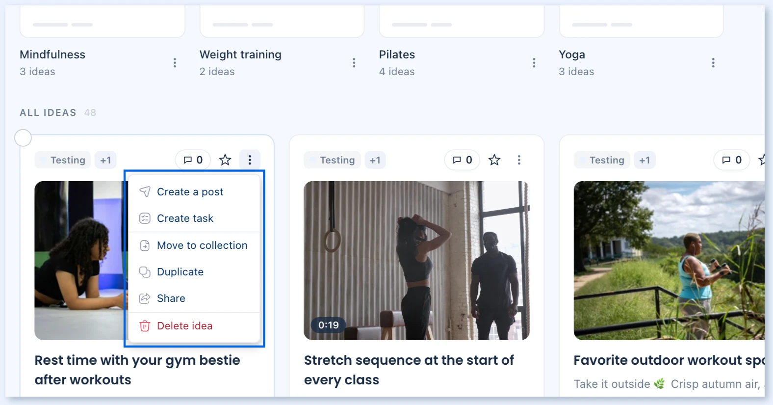This screenshot has height=405, width=773.
Task: Click the 0:19 video duration badge
Action: tap(329, 325)
